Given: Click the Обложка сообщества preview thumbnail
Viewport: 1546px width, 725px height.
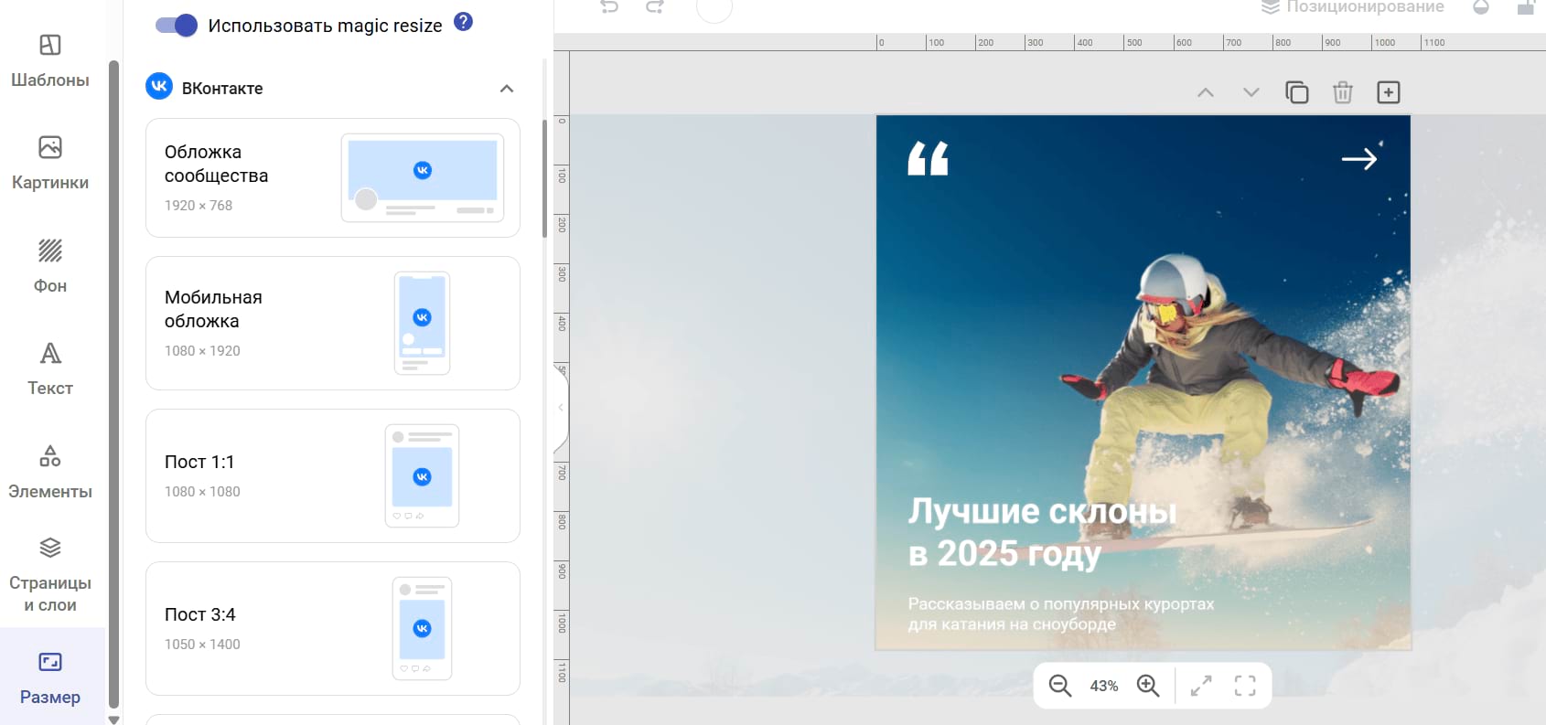Looking at the screenshot, I should pos(423,177).
